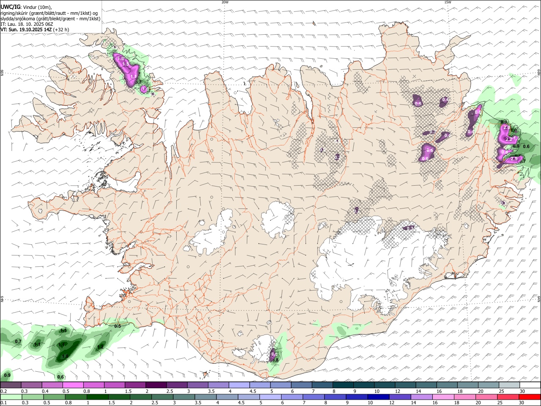This screenshot has height=406, width=541.
Task: Click the dark blue rain legend swatch at 10
Action: pos(378,397)
